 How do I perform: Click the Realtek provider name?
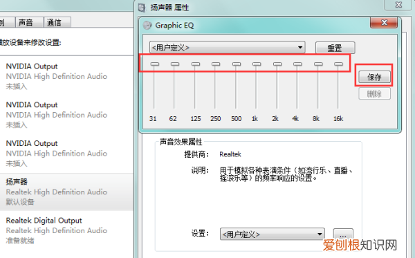point(230,154)
